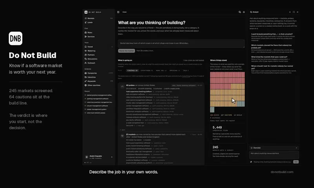314x188 pixels.
Task: Open 'vendor management software' row
Action: pos(137,106)
